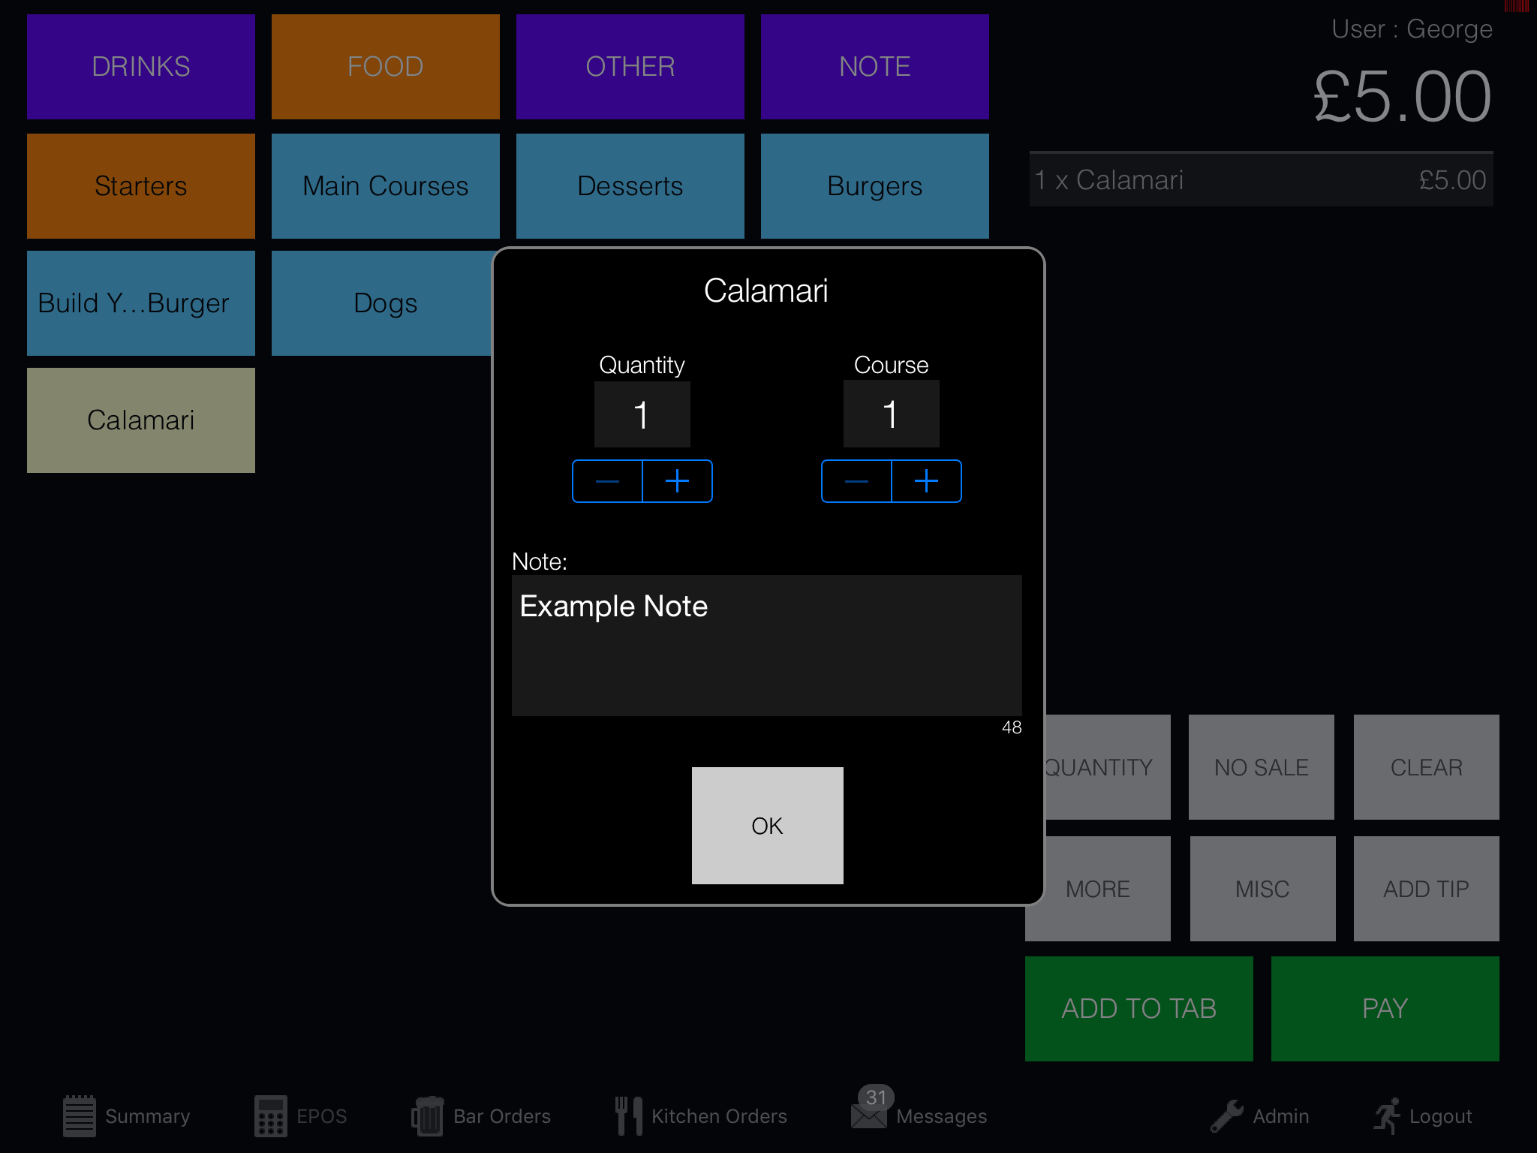The height and width of the screenshot is (1153, 1537).
Task: Decrease Course number with minus
Action: [856, 481]
